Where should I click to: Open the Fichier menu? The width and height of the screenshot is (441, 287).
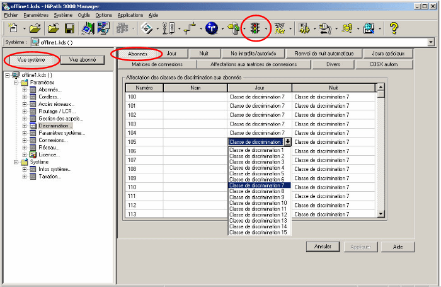click(11, 15)
